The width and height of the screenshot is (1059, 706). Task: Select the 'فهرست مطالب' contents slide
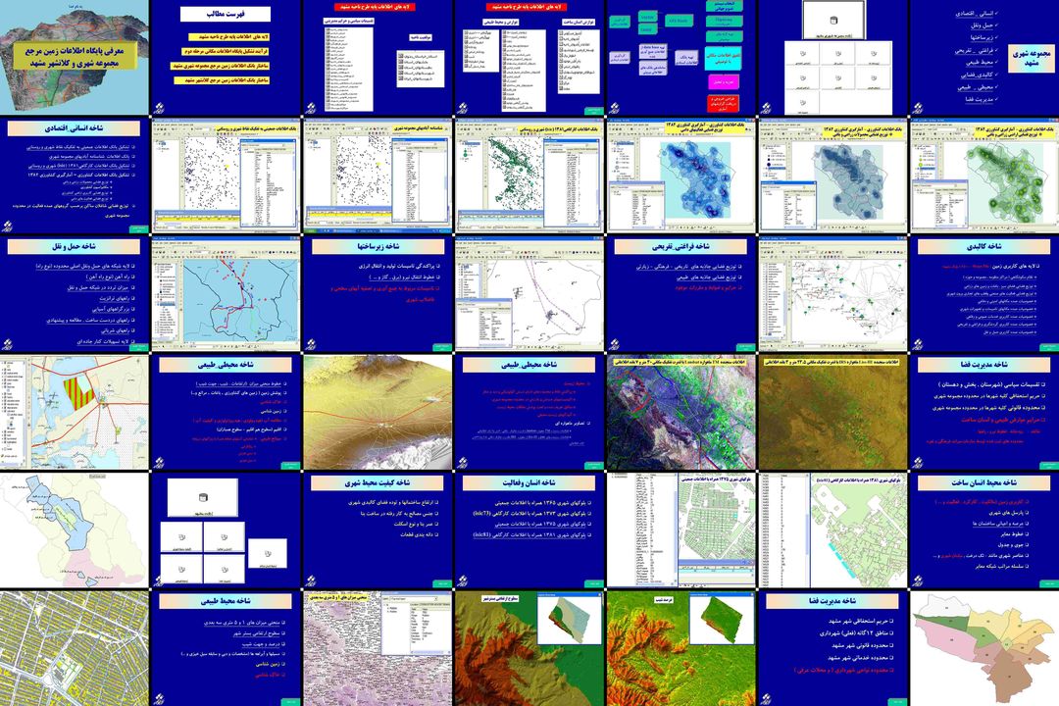coord(226,58)
